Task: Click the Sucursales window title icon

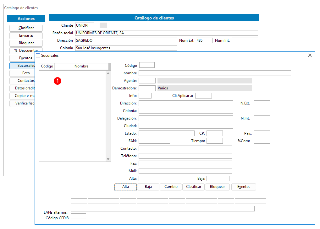Action: coord(38,56)
